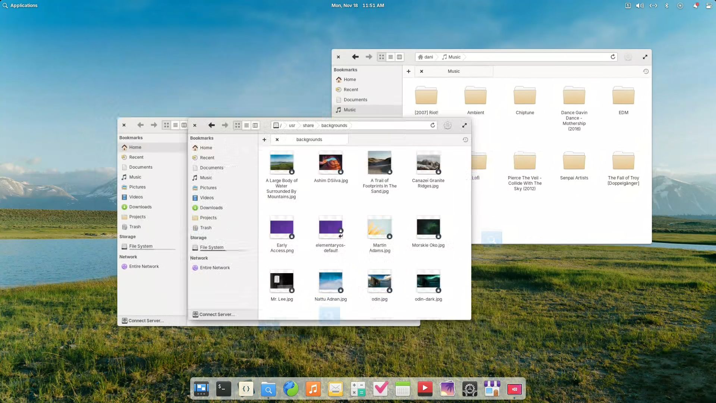This screenshot has width=716, height=403.
Task: Select Morskie Oko.jpg thumbnail
Action: click(x=428, y=227)
